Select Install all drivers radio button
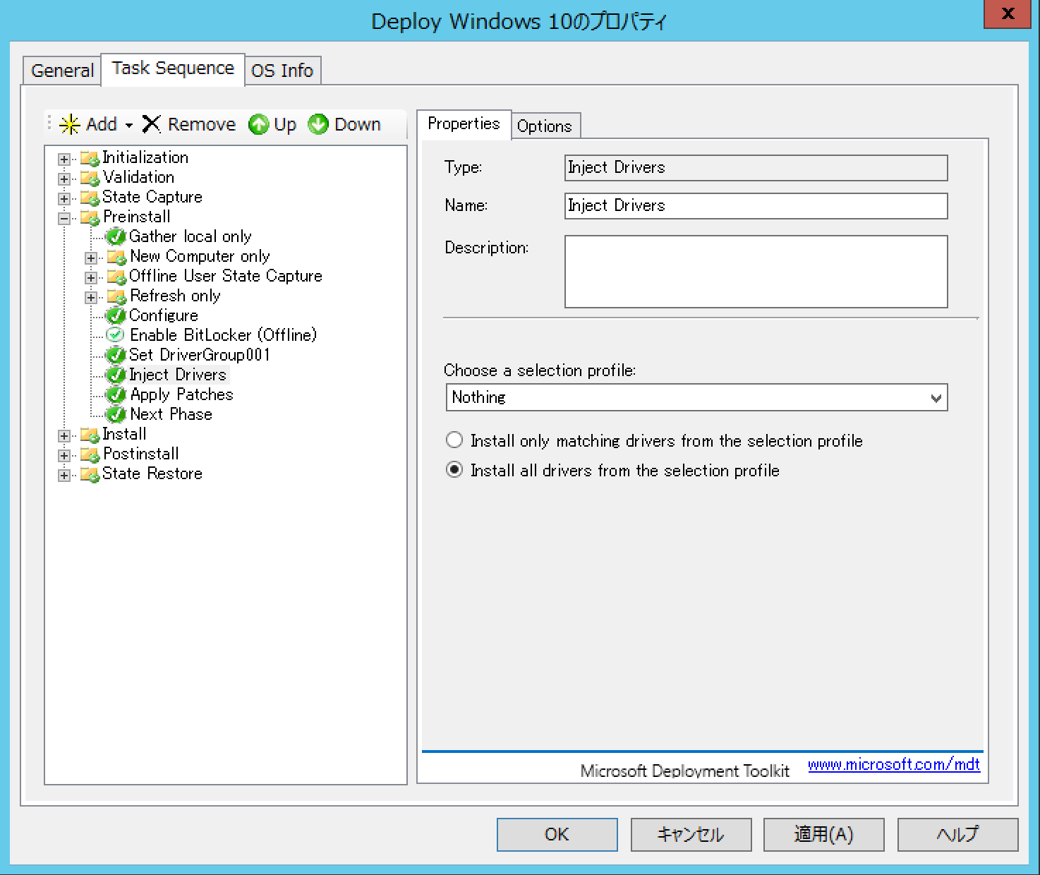 [x=454, y=470]
